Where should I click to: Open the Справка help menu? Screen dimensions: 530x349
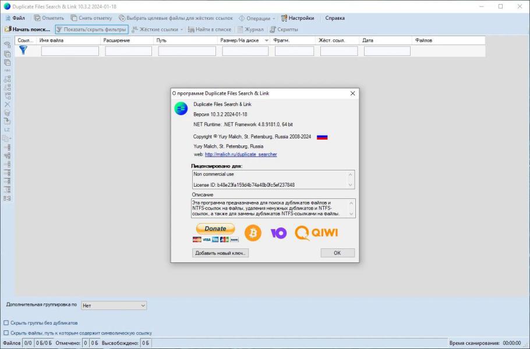335,18
